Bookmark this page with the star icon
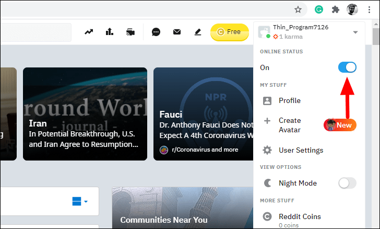This screenshot has width=380, height=229. 298,10
